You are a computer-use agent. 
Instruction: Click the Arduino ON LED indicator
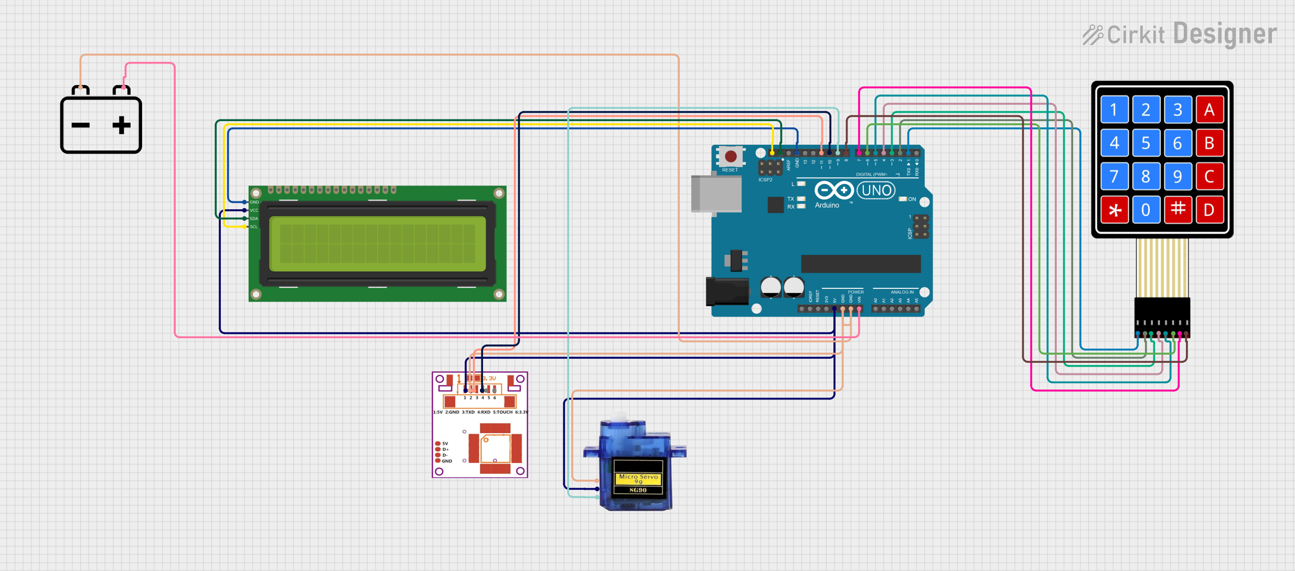pyautogui.click(x=903, y=199)
